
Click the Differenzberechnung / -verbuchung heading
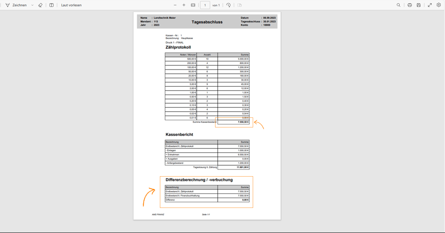[x=199, y=180]
